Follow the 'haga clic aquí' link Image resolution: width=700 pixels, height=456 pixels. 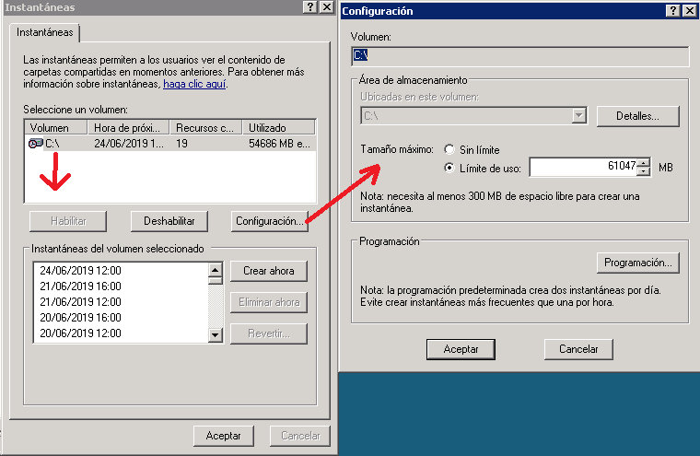(x=194, y=84)
